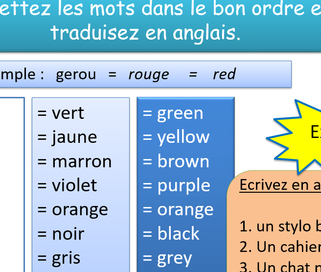Click the word 'gris'
The height and width of the screenshot is (272, 321).
(x=66, y=258)
